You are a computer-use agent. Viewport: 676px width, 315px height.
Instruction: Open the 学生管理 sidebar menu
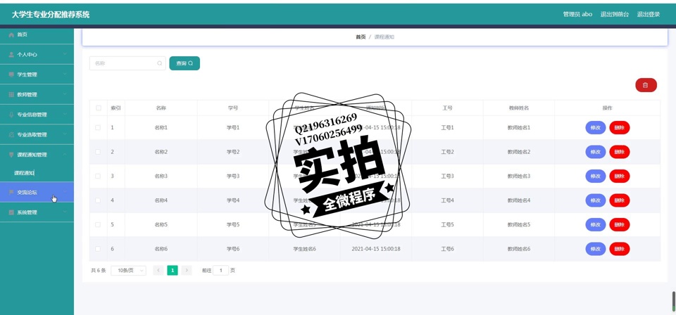point(37,75)
